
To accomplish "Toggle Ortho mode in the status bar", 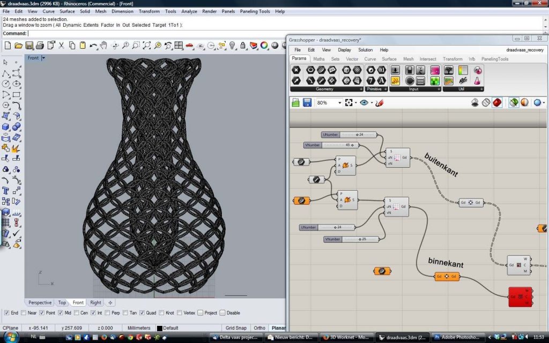I will click(258, 328).
